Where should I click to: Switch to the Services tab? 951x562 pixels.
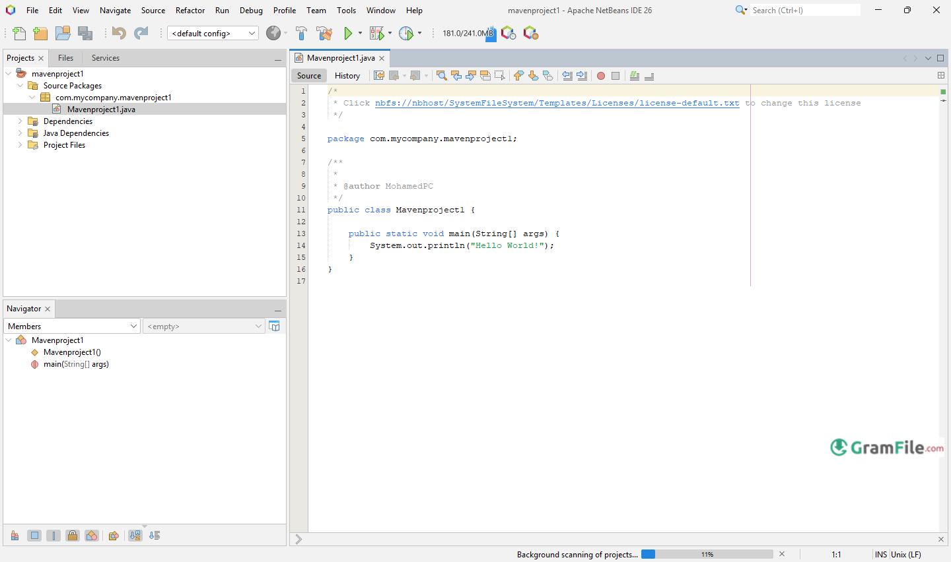106,58
